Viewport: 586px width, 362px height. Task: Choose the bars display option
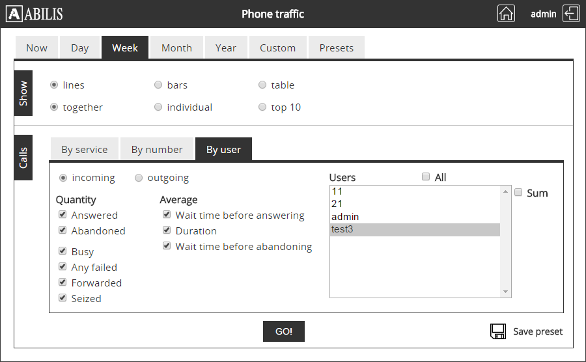click(x=158, y=85)
